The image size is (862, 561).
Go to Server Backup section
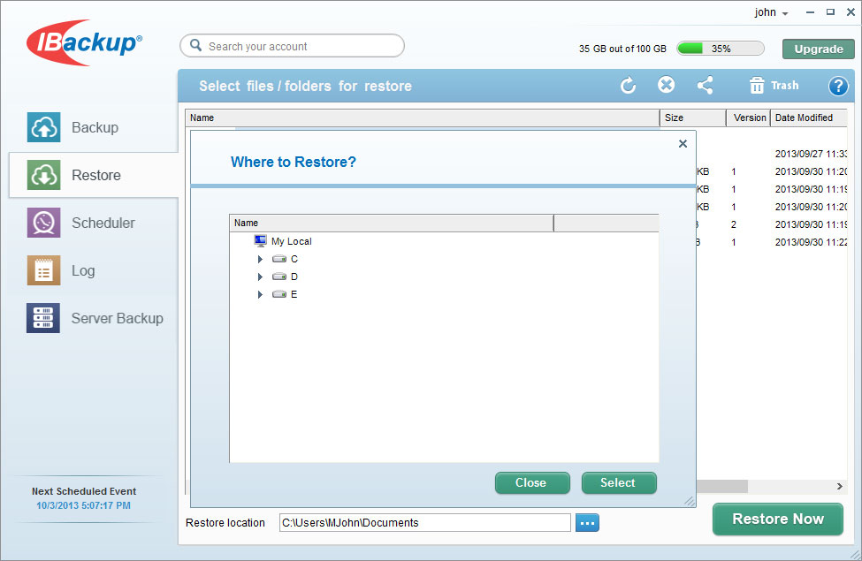(x=117, y=318)
